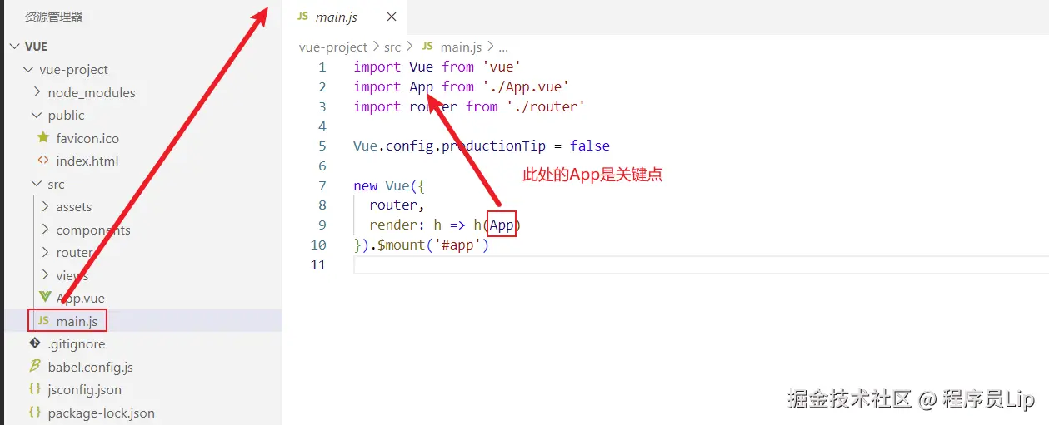1049x425 pixels.
Task: Click $mount on line 10
Action: click(x=402, y=245)
